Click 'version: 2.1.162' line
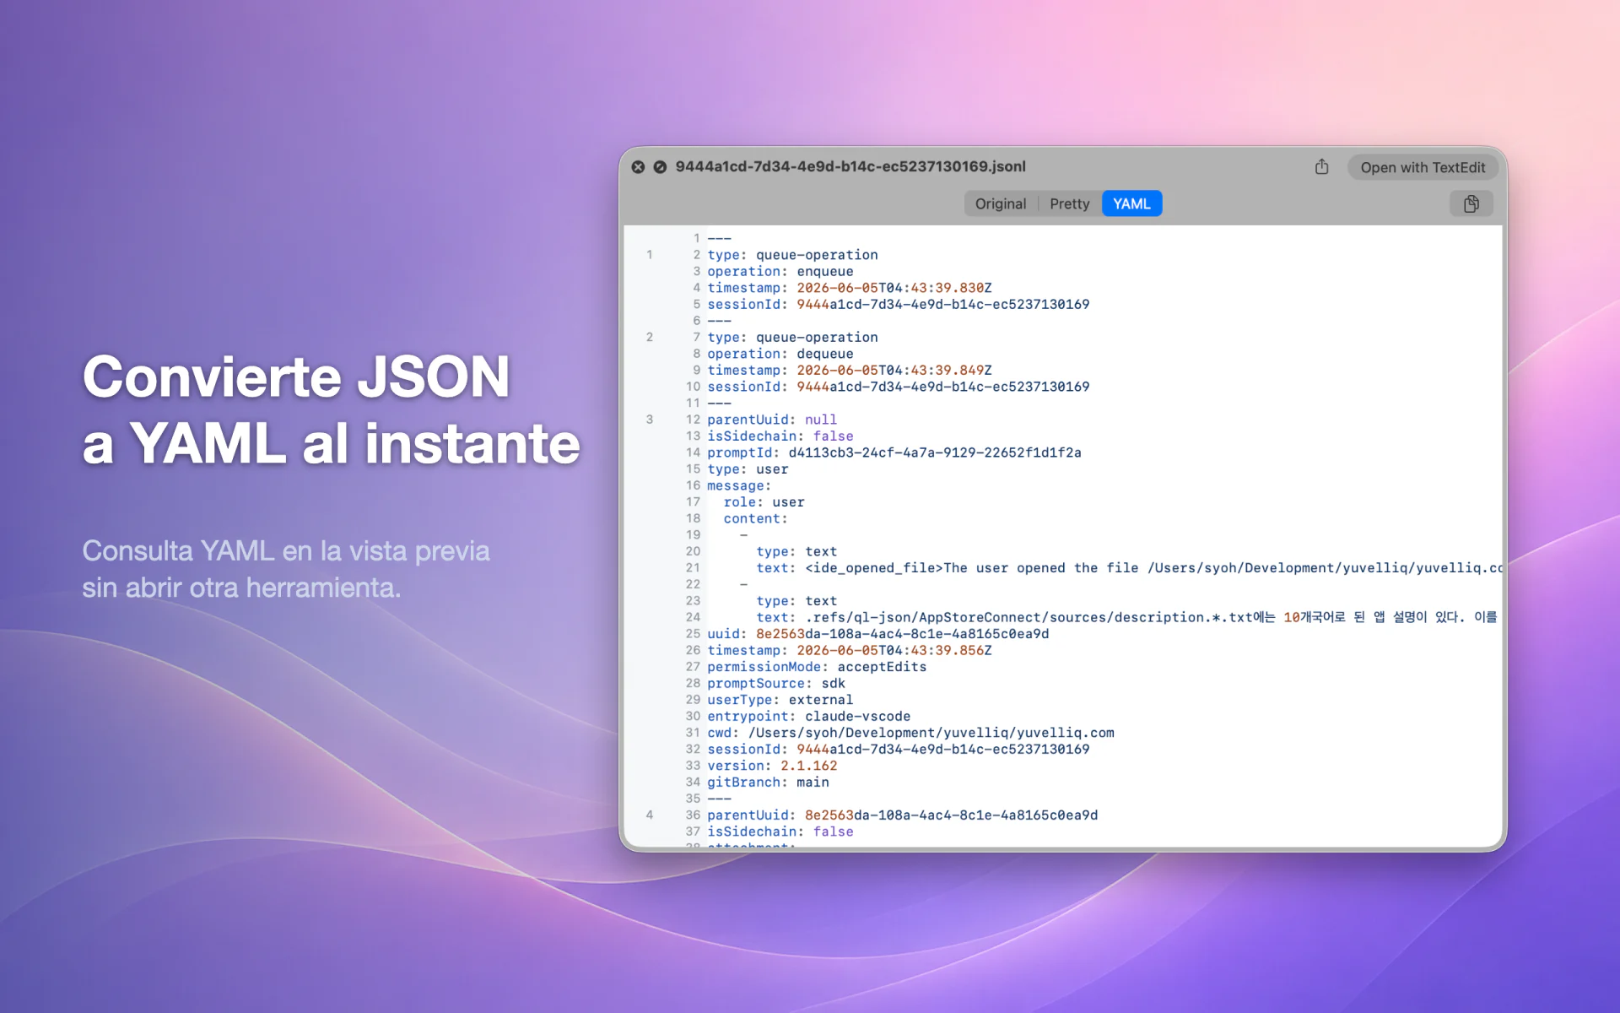Screen dimensions: 1620x1013 772,766
